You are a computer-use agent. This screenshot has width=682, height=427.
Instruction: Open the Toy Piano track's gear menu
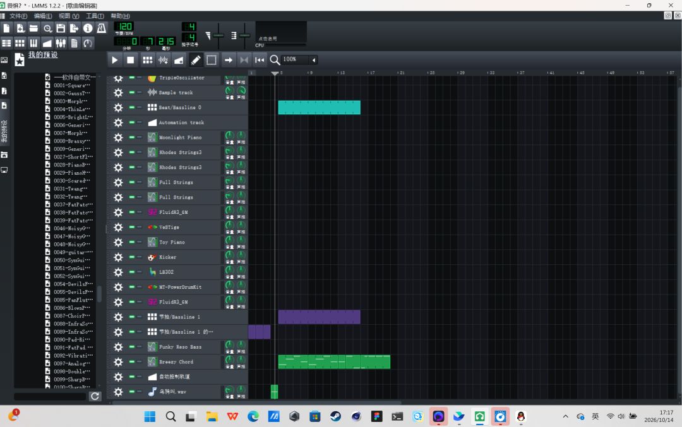pos(118,242)
